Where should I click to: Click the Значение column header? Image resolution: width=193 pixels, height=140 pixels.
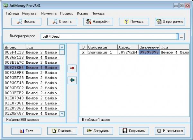coord(149,47)
